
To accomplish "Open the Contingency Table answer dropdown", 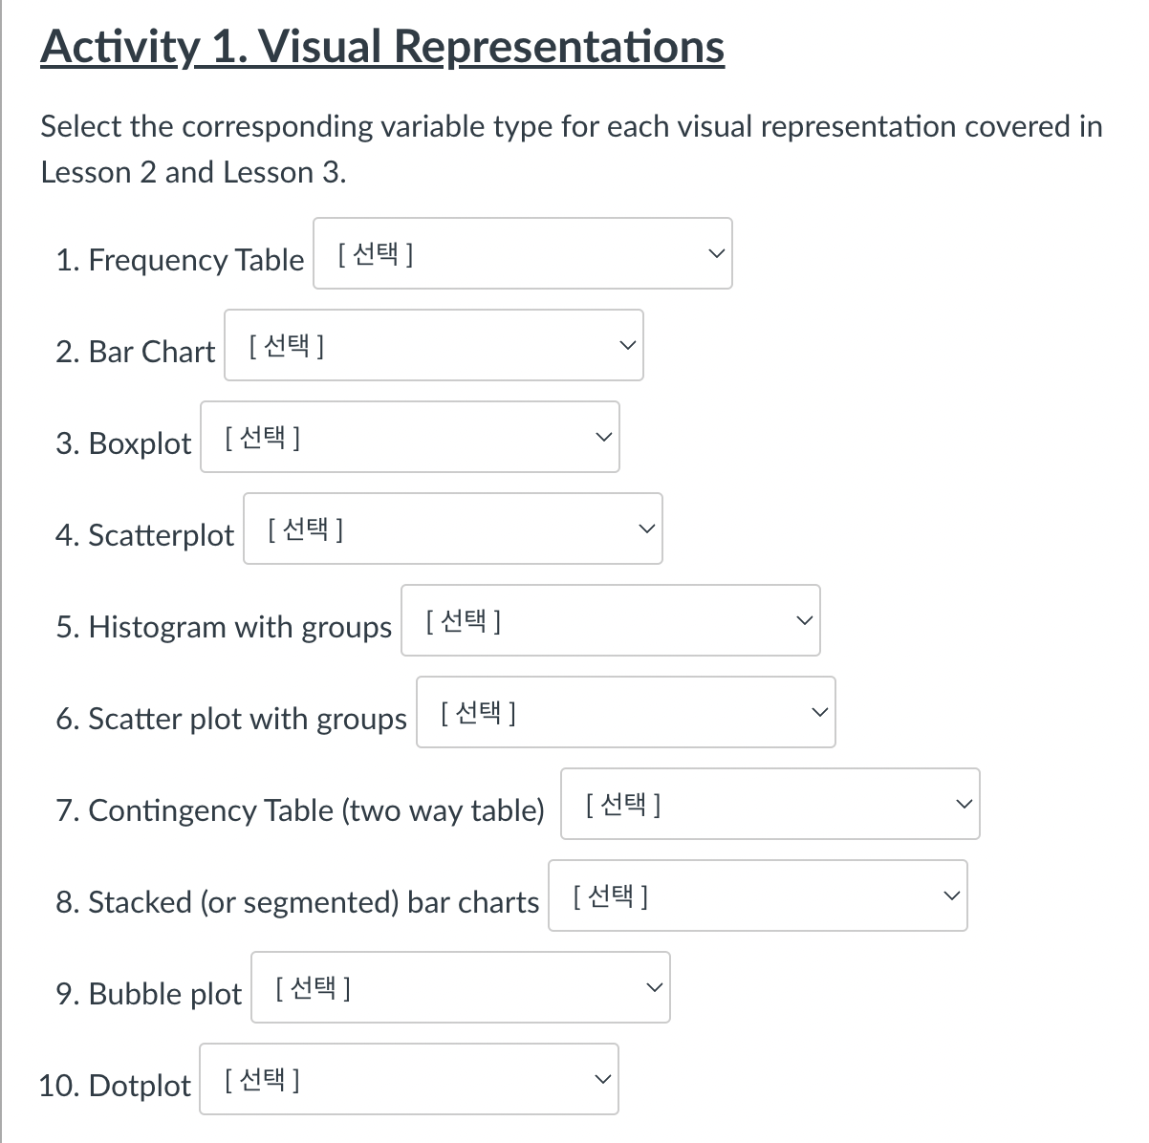I will pos(770,804).
